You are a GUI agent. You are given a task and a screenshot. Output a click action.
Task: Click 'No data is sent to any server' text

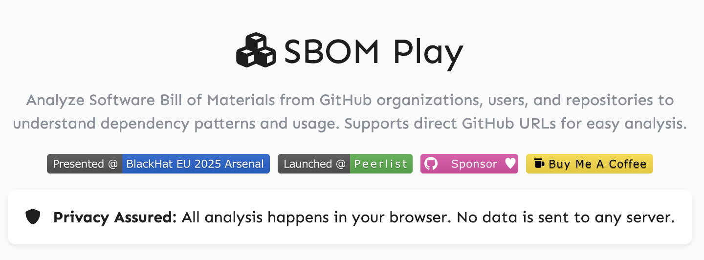565,217
